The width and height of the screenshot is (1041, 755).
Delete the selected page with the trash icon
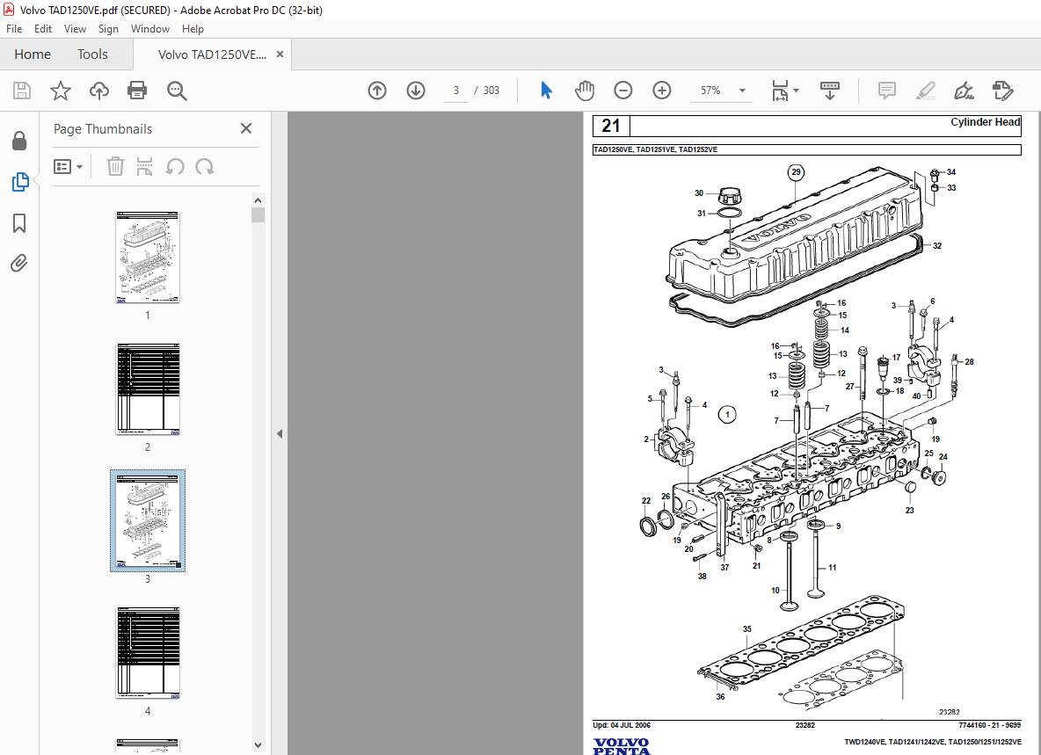pyautogui.click(x=115, y=166)
